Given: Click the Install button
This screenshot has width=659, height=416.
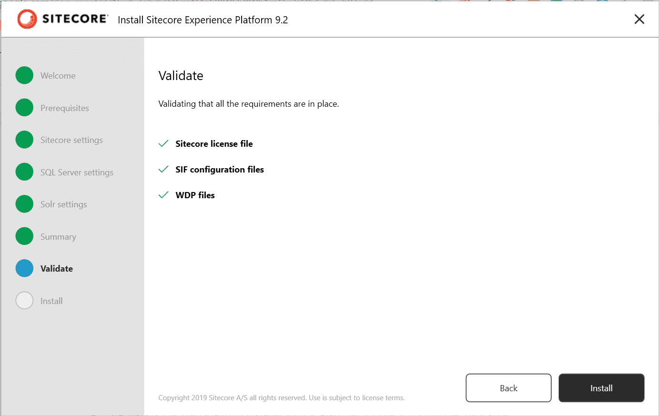Looking at the screenshot, I should click(x=601, y=388).
